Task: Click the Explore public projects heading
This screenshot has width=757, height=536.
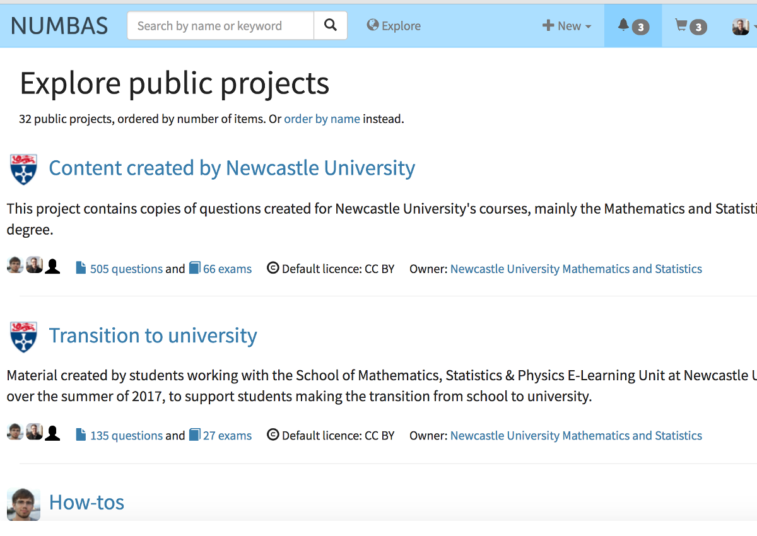Action: click(175, 83)
